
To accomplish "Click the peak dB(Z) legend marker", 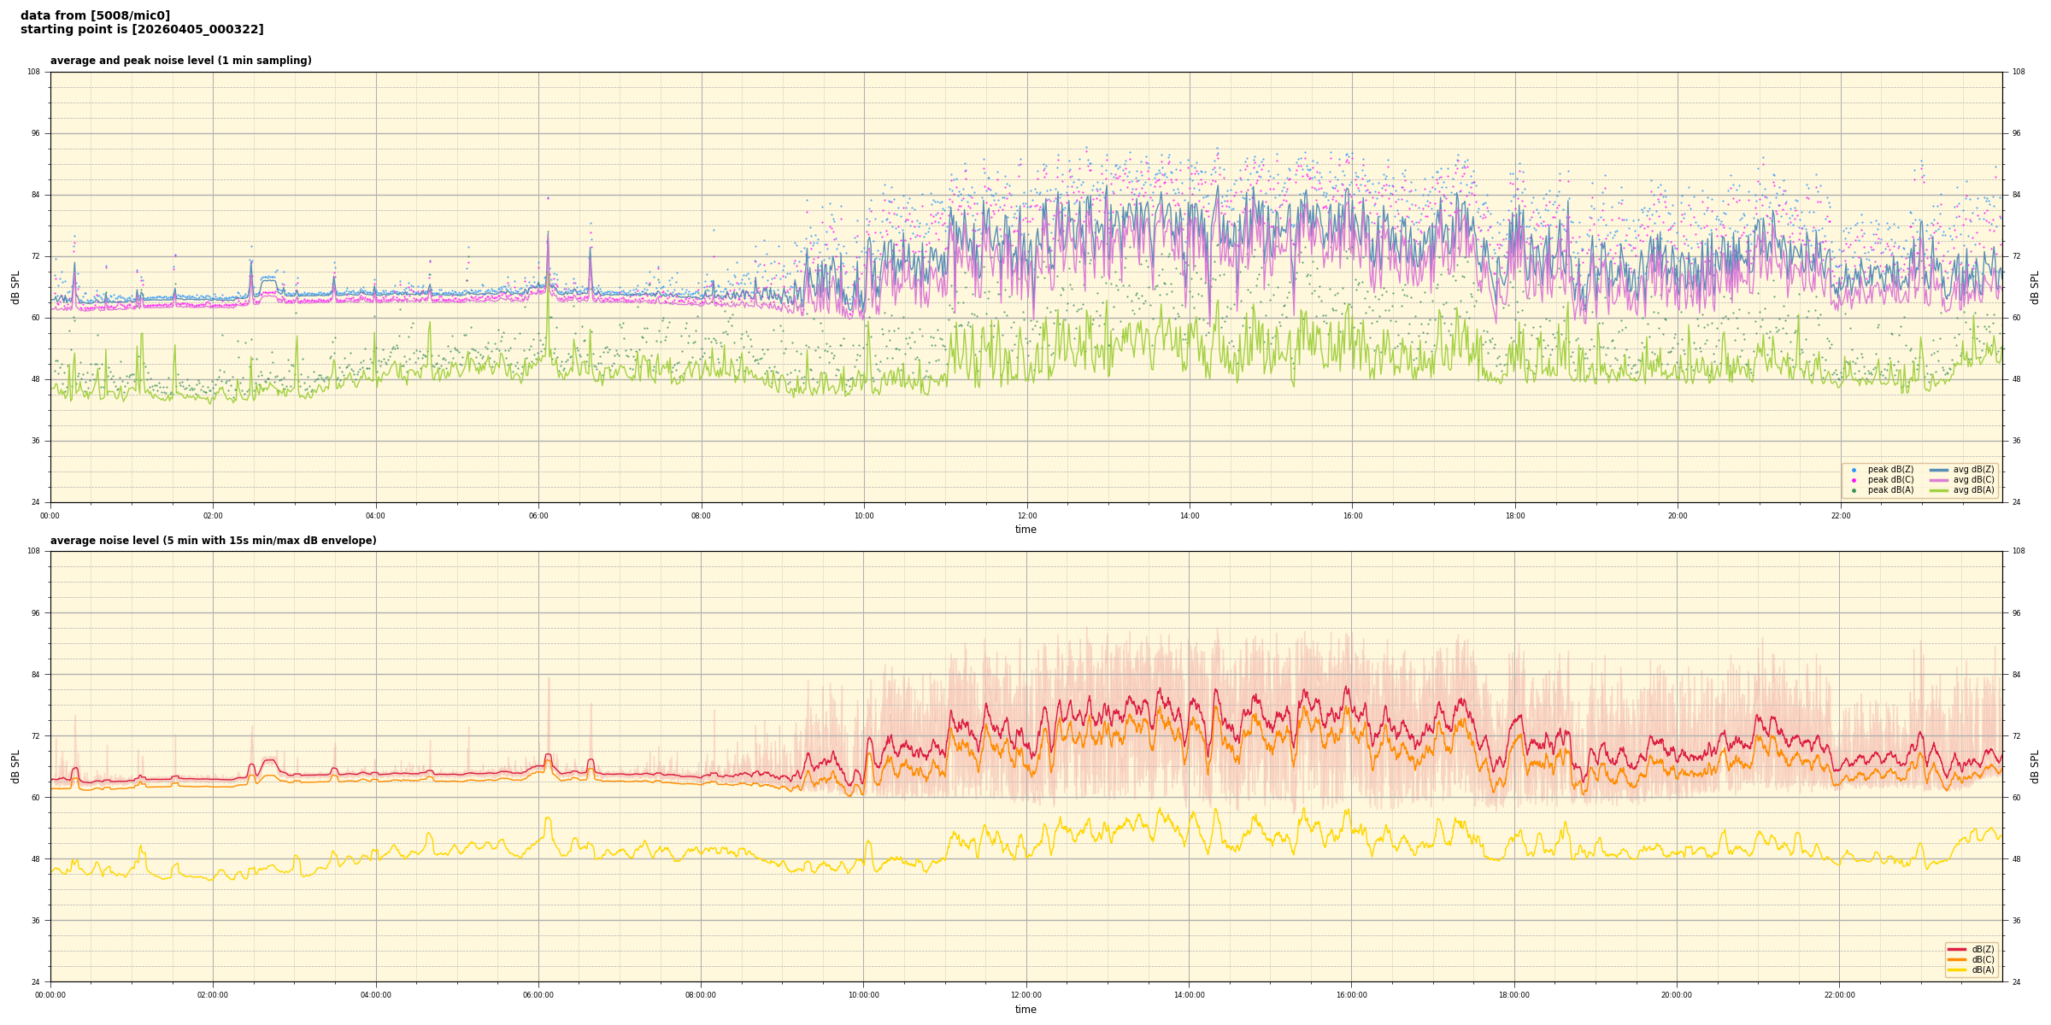I will [1854, 470].
